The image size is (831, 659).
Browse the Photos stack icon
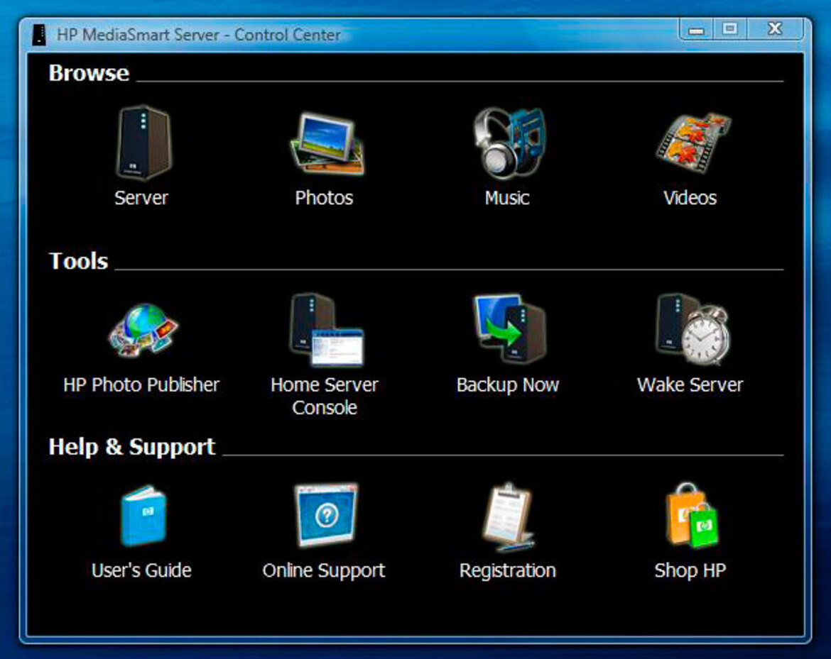pyautogui.click(x=327, y=144)
